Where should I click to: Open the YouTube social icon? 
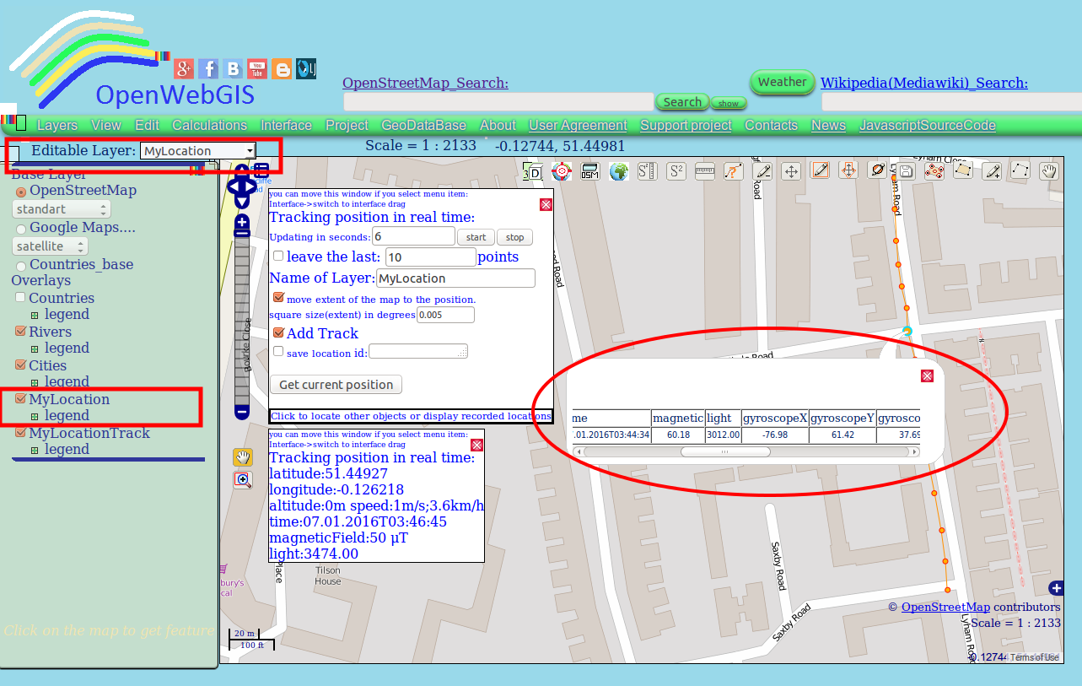coord(257,69)
